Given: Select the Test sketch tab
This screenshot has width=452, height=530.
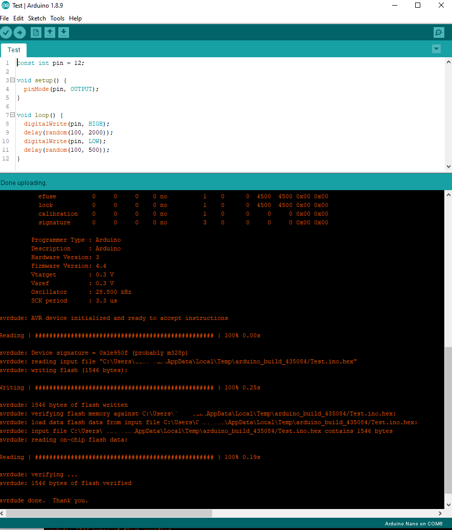Looking at the screenshot, I should coord(14,50).
